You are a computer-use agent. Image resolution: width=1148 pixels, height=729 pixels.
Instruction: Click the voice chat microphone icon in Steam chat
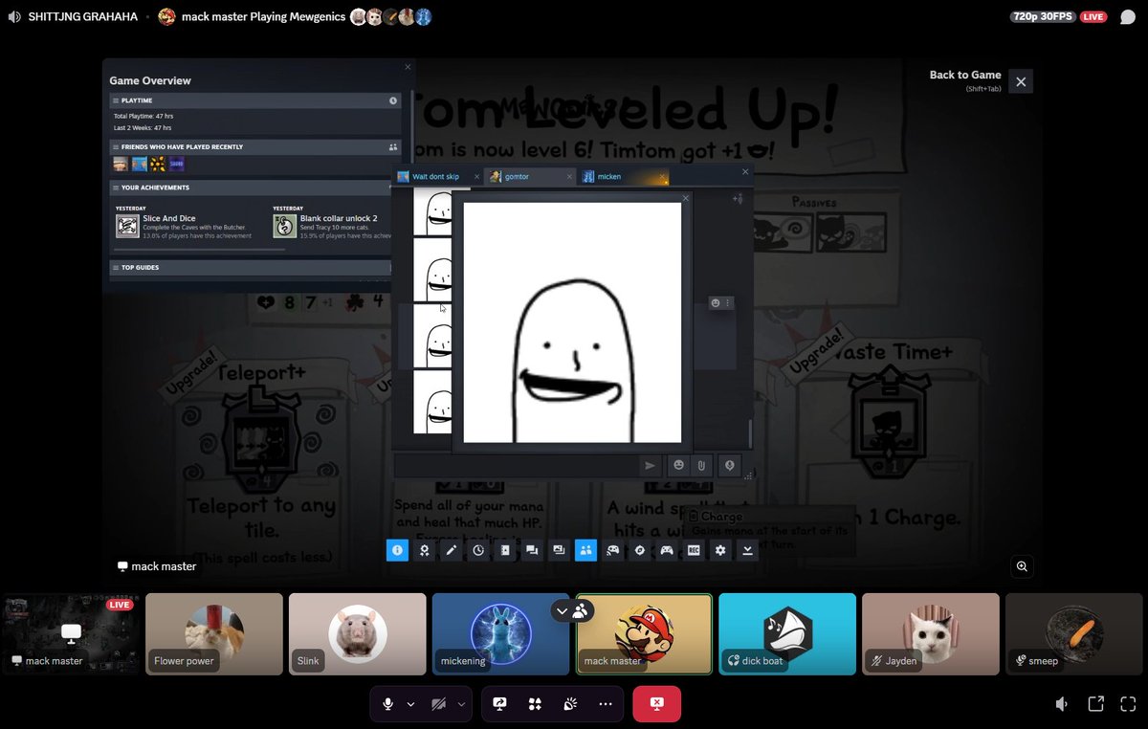(729, 465)
